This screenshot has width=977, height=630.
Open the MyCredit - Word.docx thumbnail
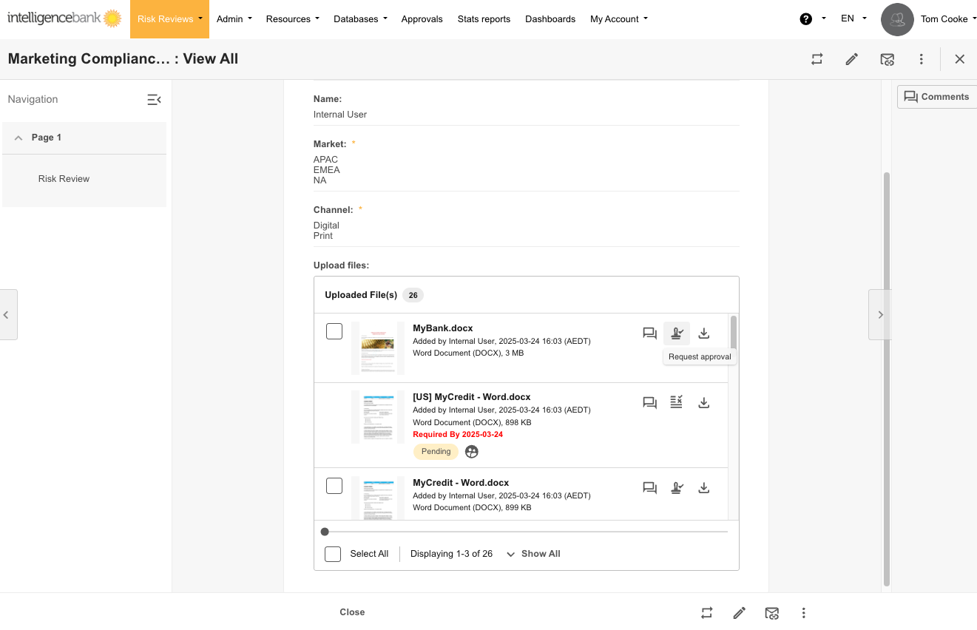pos(378,499)
